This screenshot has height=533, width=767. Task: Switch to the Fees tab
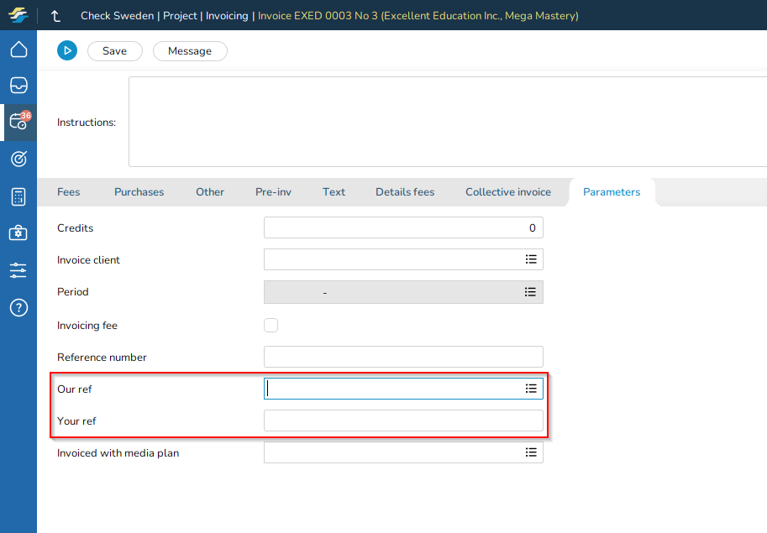coord(69,192)
